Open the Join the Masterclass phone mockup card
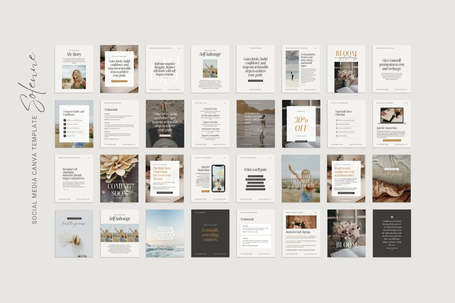The height and width of the screenshot is (303, 455). (x=210, y=179)
